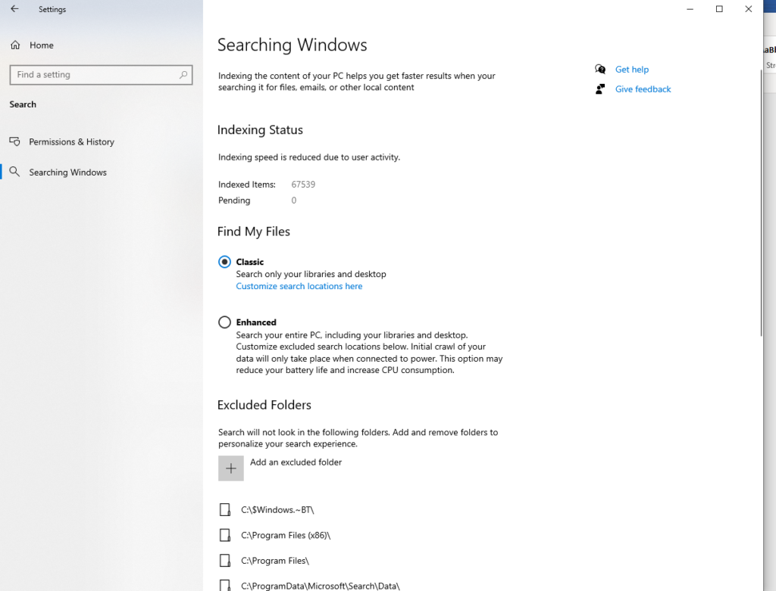Click the folder icon beside C:\Program Files\
The height and width of the screenshot is (591, 776).
225,560
